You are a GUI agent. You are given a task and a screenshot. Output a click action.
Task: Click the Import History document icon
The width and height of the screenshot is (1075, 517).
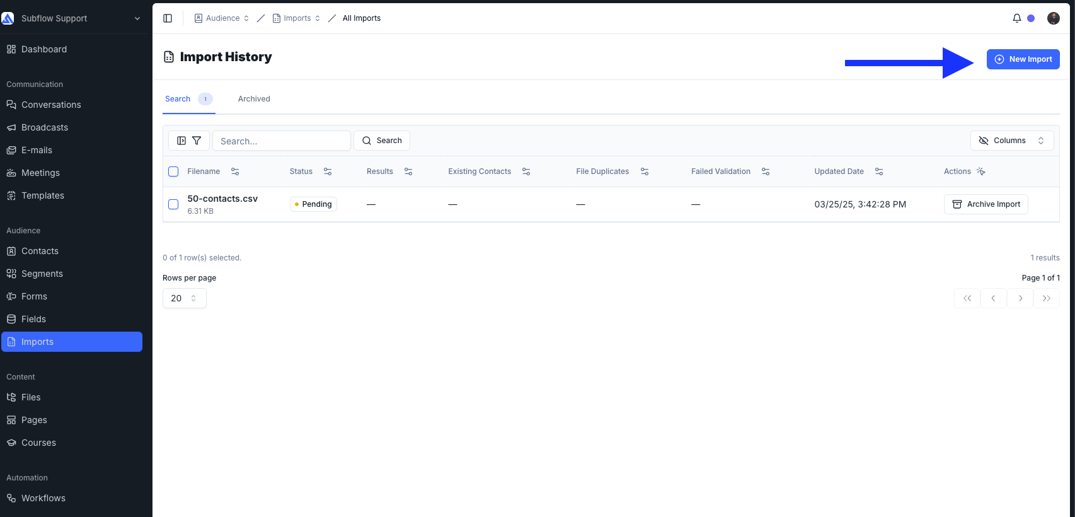click(x=169, y=57)
